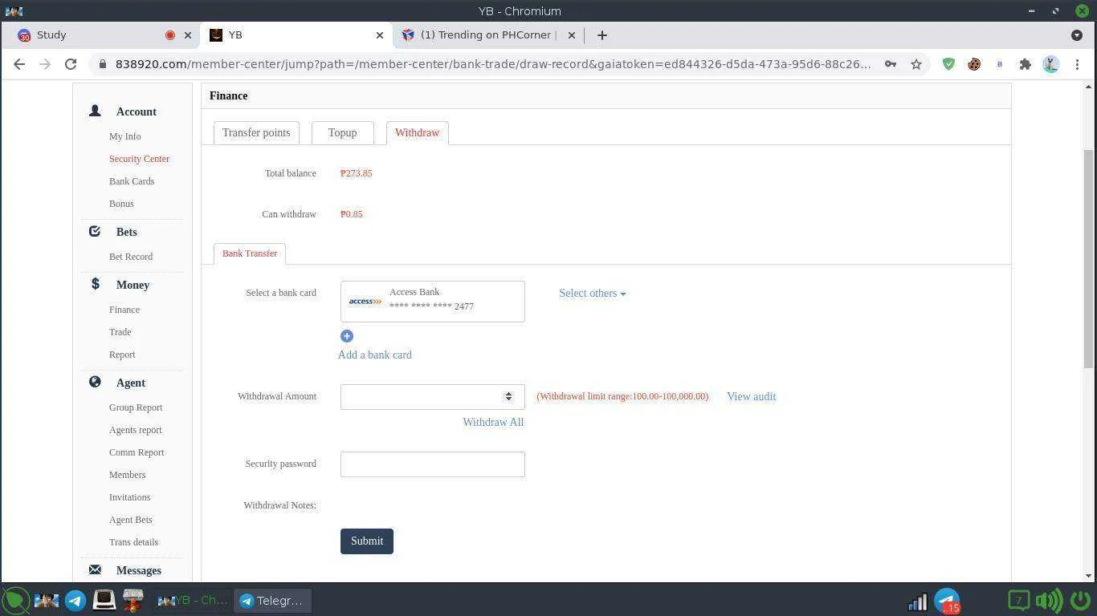This screenshot has width=1097, height=616.
Task: Open Trans details in the sidebar
Action: coord(133,542)
